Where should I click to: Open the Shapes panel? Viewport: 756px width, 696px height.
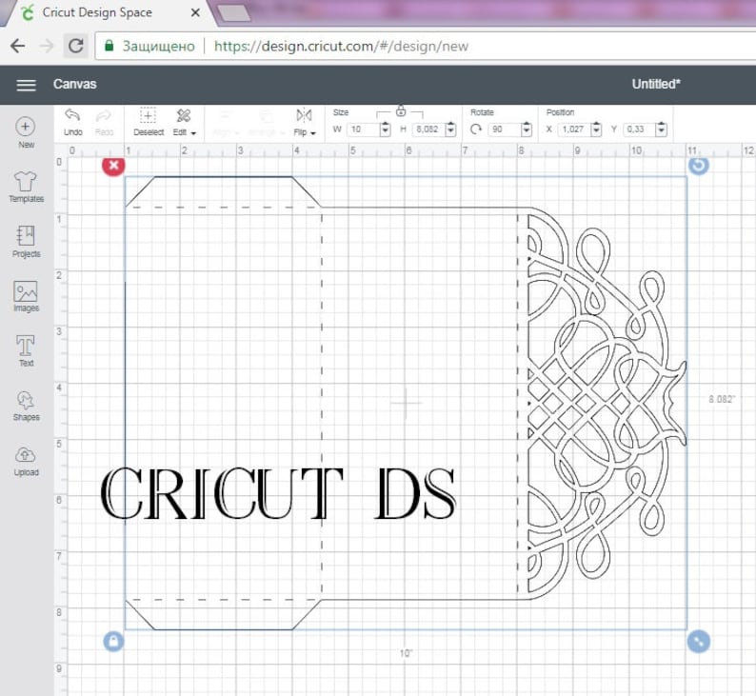tap(26, 406)
